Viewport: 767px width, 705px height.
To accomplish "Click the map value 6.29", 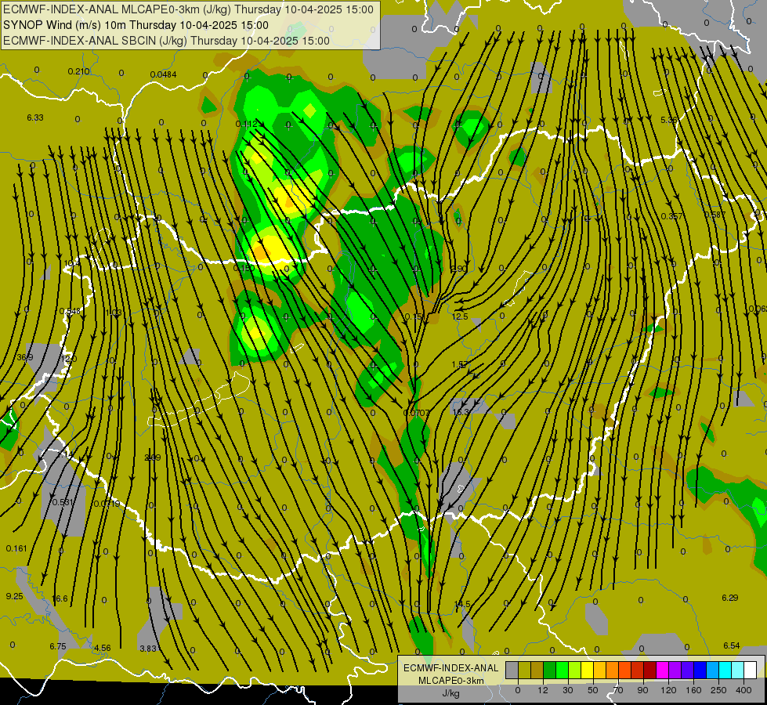I will 730,598.
